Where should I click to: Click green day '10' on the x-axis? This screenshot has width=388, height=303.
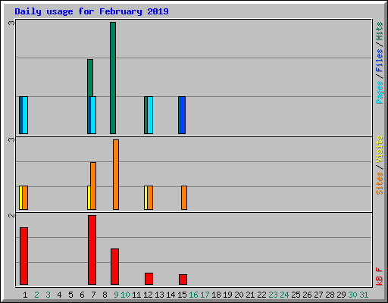pos(125,295)
